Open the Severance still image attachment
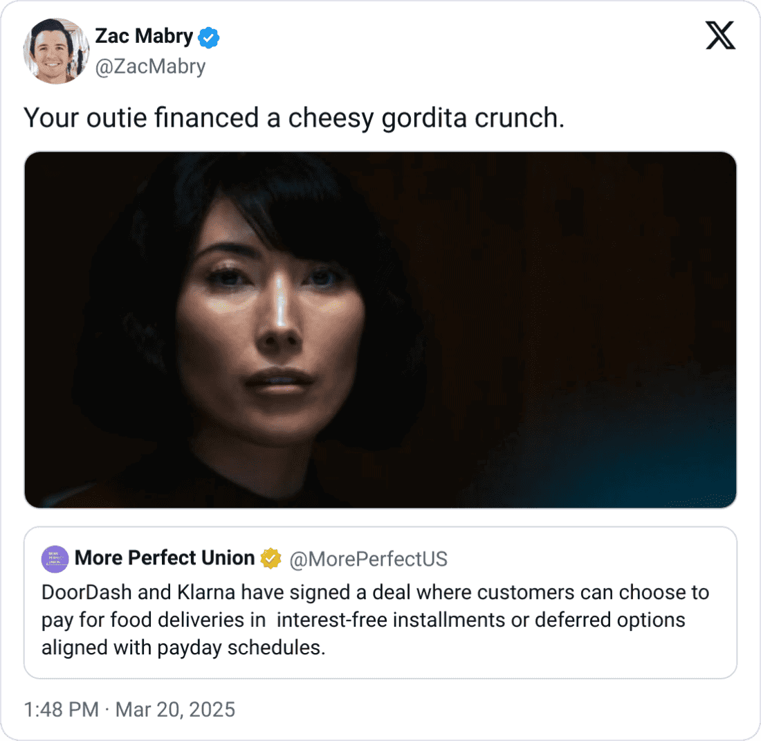The width and height of the screenshot is (761, 741). pyautogui.click(x=380, y=328)
